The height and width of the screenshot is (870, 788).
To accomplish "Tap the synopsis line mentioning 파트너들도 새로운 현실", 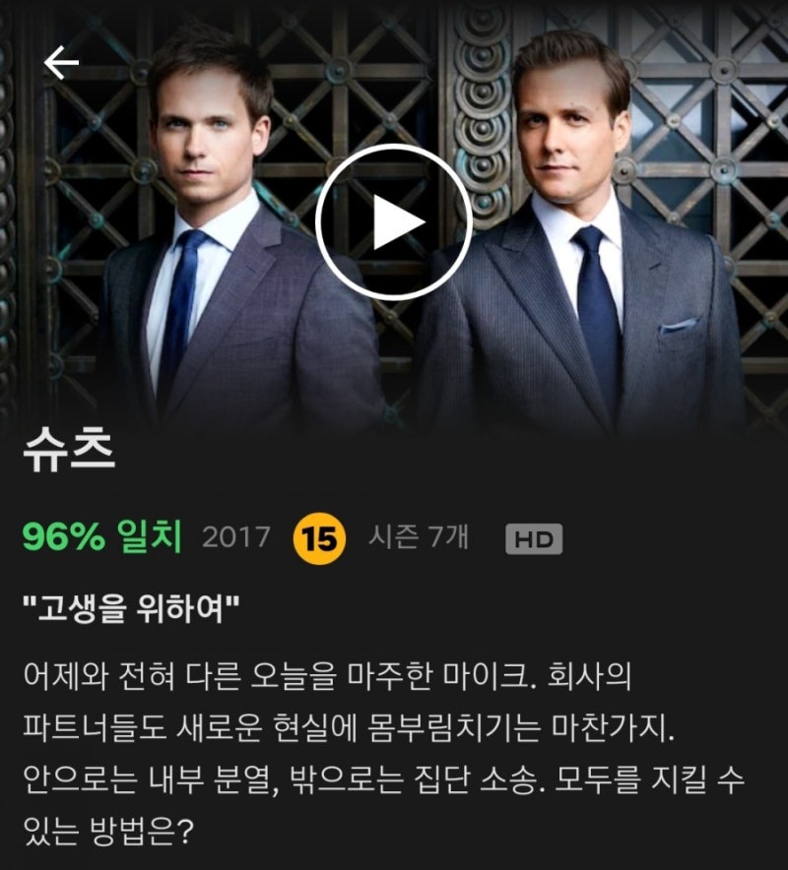I will point(349,727).
